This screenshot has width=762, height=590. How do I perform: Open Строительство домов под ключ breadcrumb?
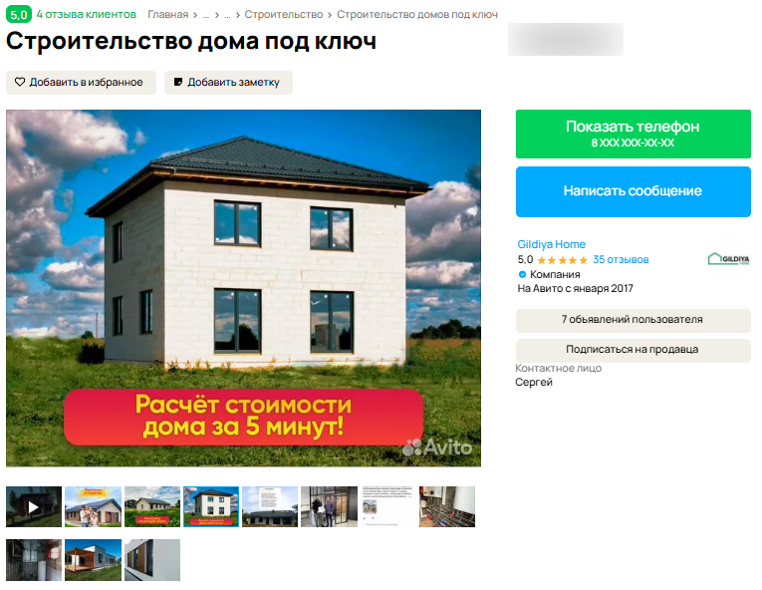(417, 15)
